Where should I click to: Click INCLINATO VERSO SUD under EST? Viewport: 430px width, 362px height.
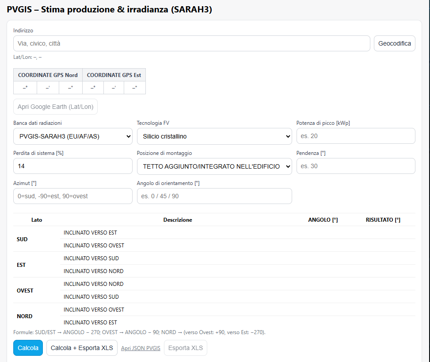click(91, 258)
